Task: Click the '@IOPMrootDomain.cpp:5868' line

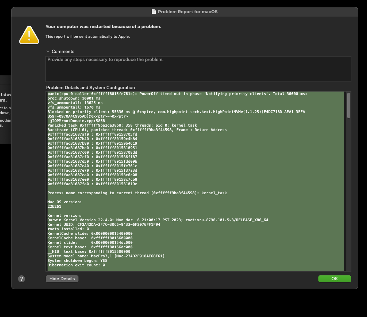Action: coord(77,121)
